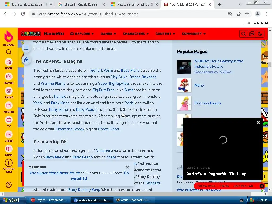This screenshot has height=204, width=272.
Task: Open Gilbert the Gooey link
Action: click(x=69, y=129)
